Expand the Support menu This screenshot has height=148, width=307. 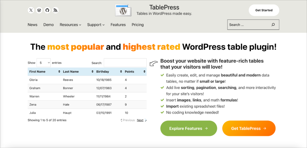click(96, 25)
